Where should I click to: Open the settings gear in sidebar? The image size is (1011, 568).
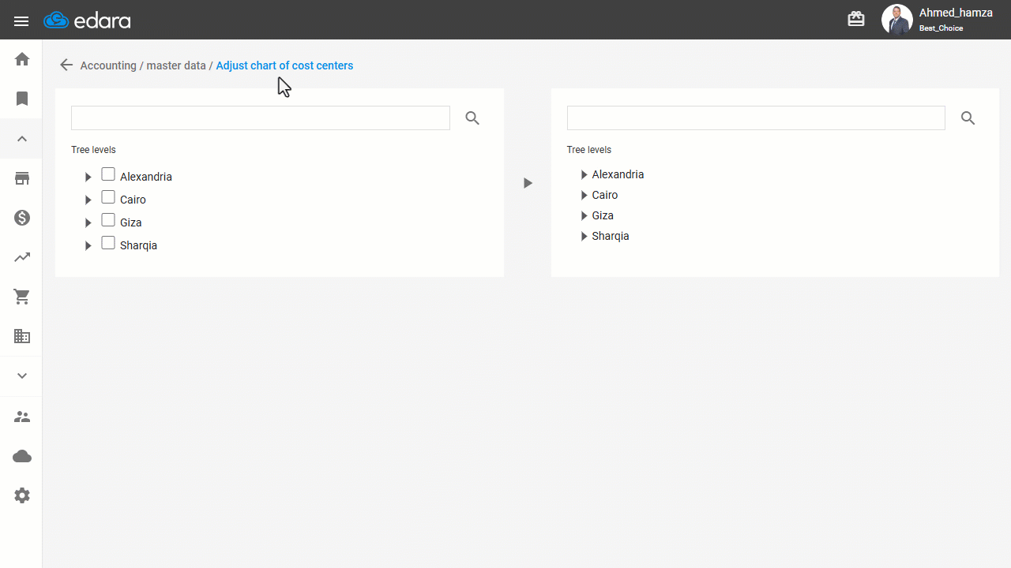point(22,495)
